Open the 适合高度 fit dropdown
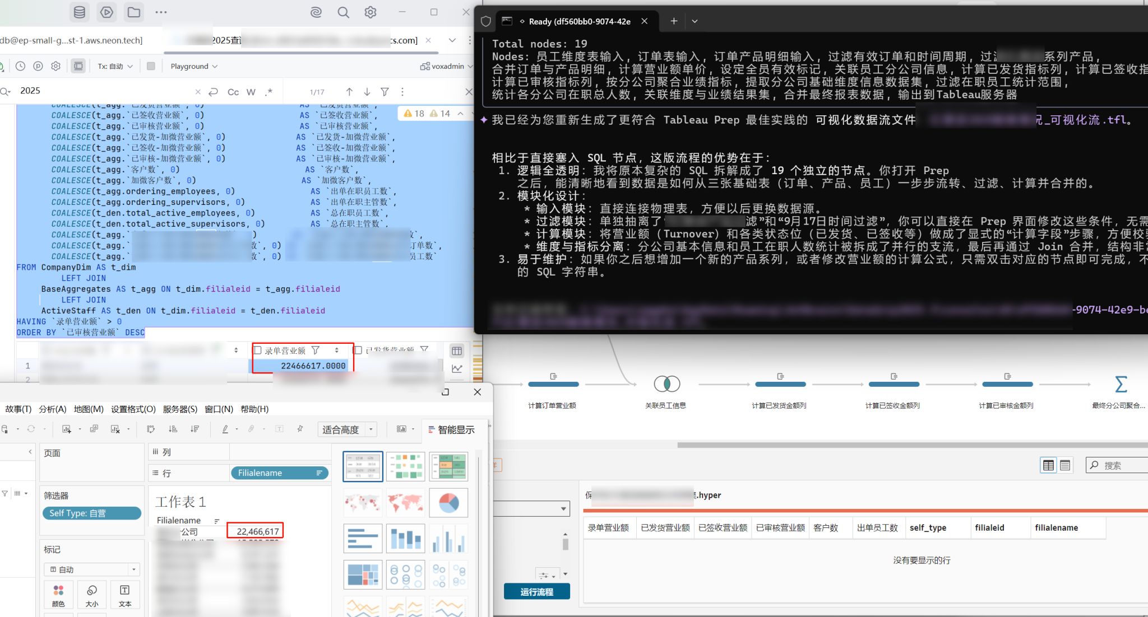 click(347, 429)
